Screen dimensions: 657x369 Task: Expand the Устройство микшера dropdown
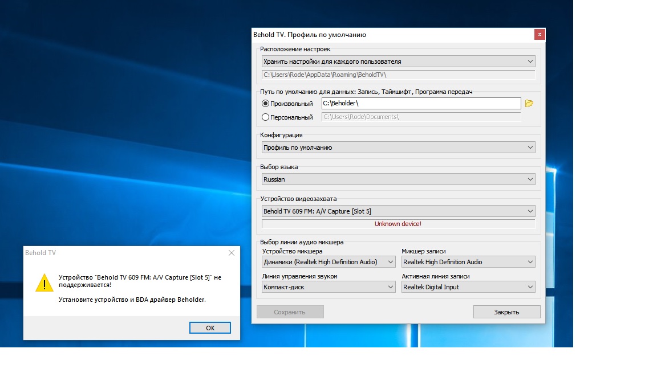point(328,262)
